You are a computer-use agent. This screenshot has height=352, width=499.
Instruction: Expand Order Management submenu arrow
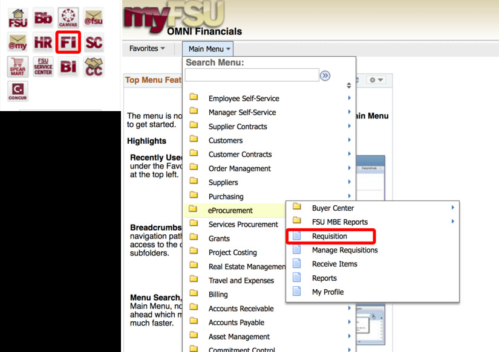[349, 168]
